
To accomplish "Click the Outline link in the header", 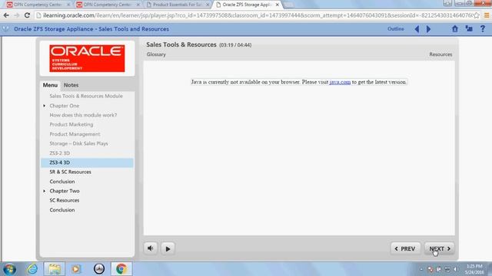I will pos(396,29).
